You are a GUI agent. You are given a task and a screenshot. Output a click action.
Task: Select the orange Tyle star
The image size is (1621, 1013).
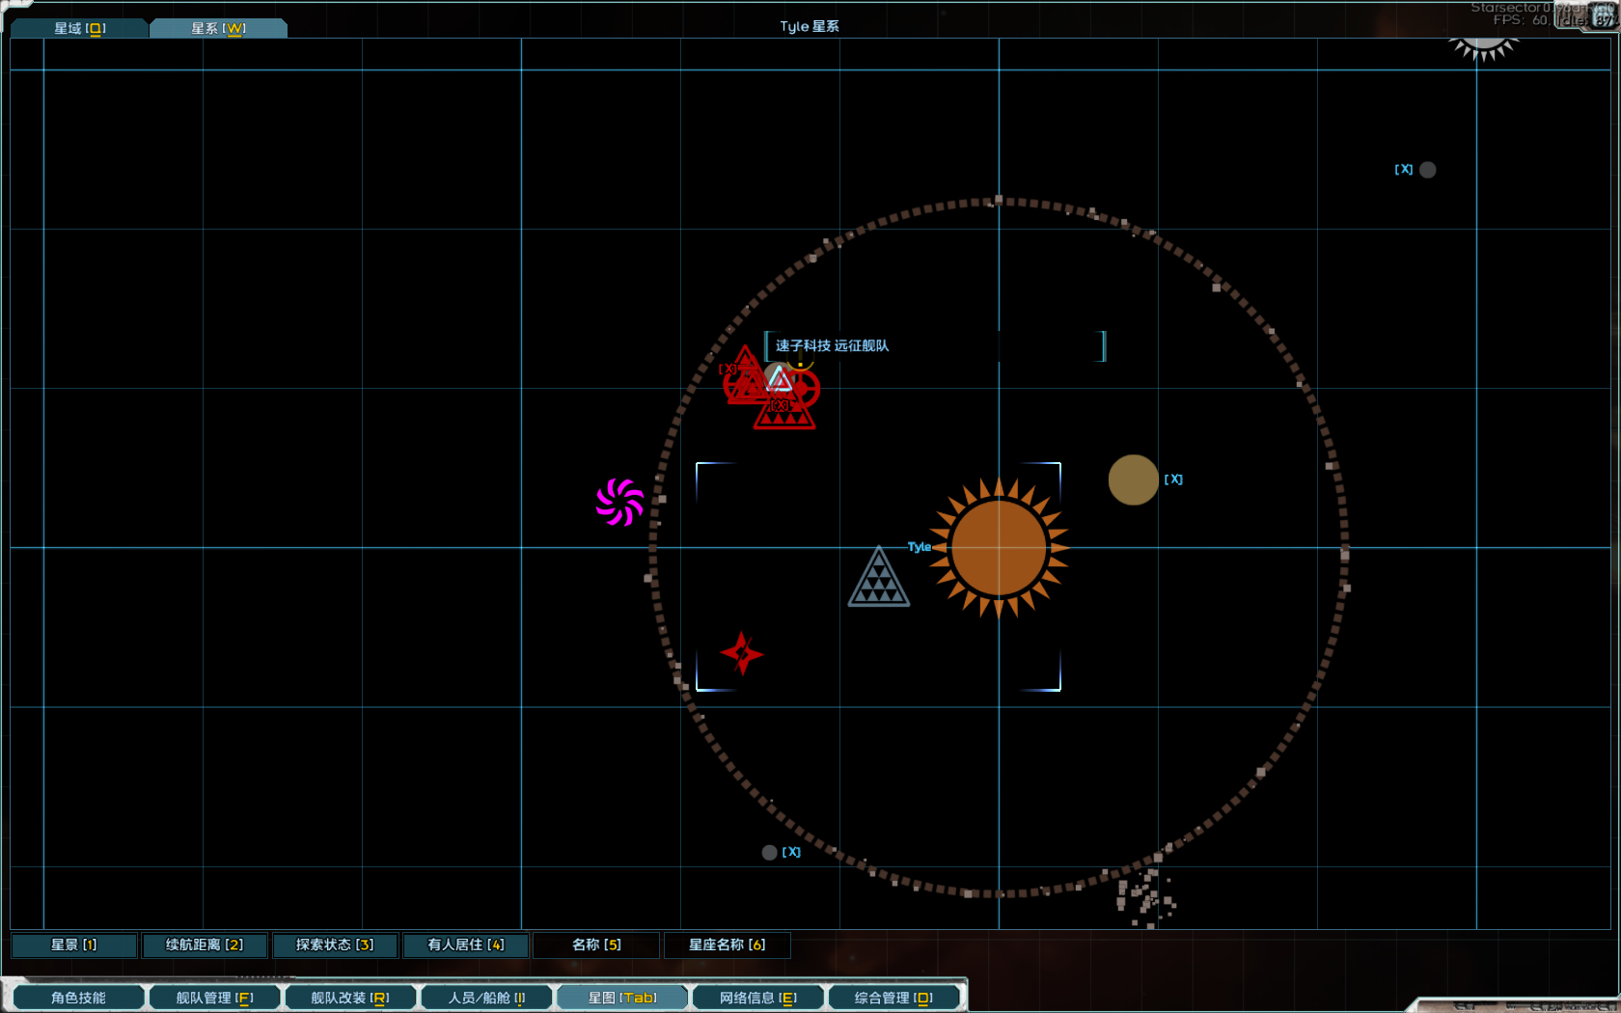click(x=999, y=548)
